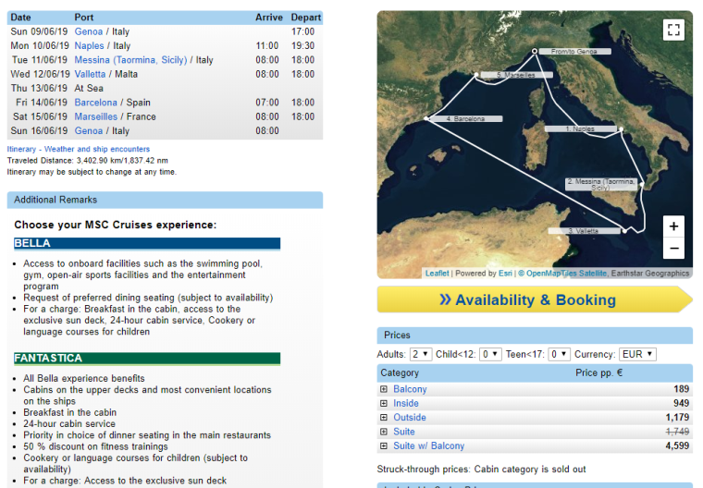This screenshot has height=488, width=703.
Task: Expand the Outside price category
Action: 384,417
